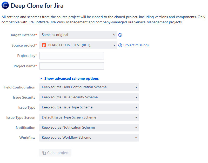Click the Notification label
The width and height of the screenshot is (208, 163).
[26, 128]
